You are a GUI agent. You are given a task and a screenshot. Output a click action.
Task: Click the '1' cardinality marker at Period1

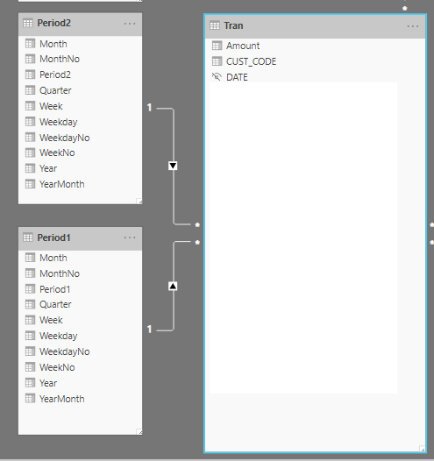coord(149,330)
